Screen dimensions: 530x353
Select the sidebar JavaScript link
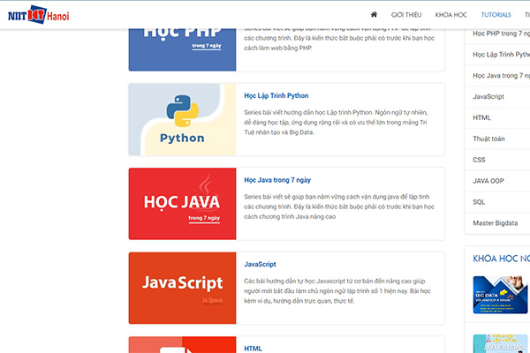[488, 96]
